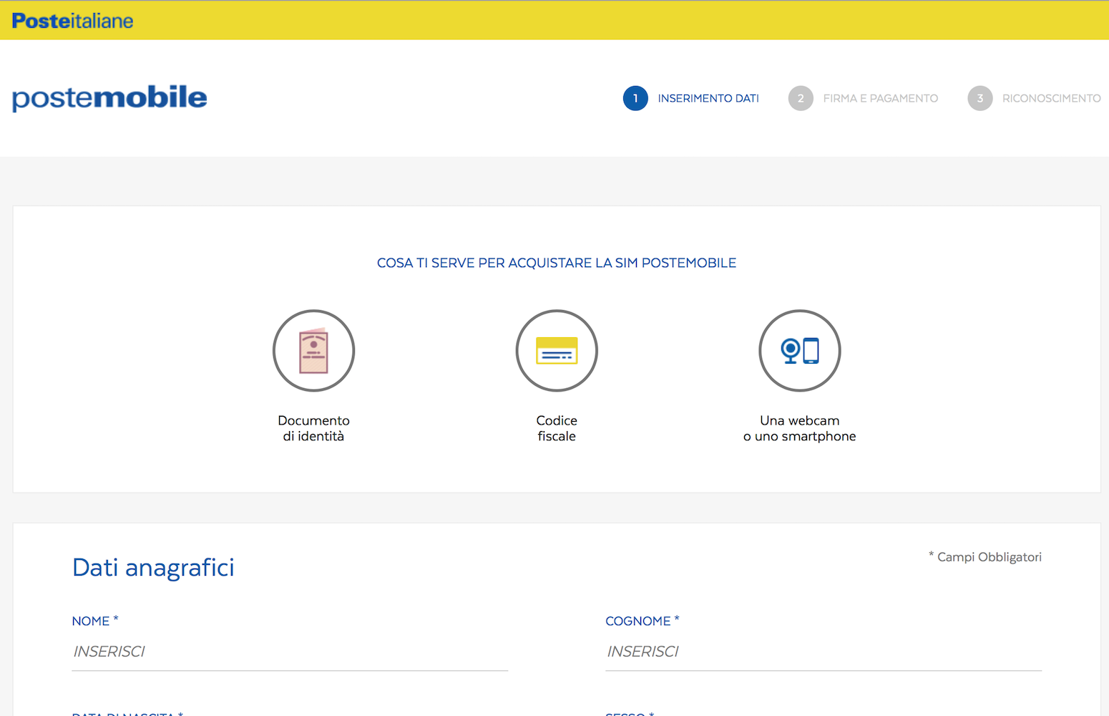The image size is (1109, 716).
Task: Click 'COSA TI SERVE PER ACQUISTARE LA SIM POSTEMOBILE' heading
Action: (557, 263)
